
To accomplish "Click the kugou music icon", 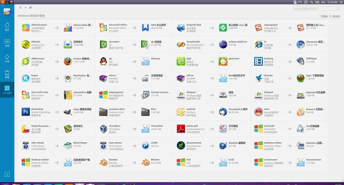I will tap(26, 78).
